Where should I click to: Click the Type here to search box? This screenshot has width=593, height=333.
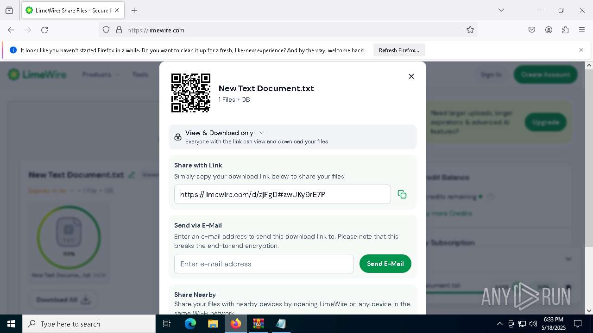click(89, 324)
